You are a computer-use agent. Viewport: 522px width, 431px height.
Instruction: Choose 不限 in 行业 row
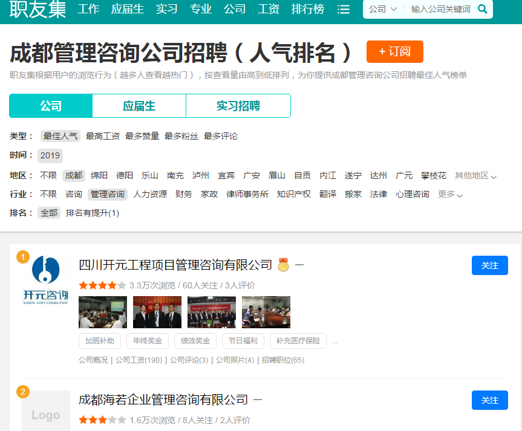tap(48, 195)
